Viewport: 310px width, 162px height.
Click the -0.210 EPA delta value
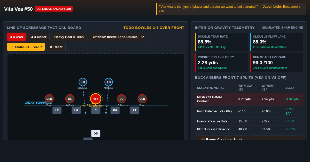click(290, 111)
